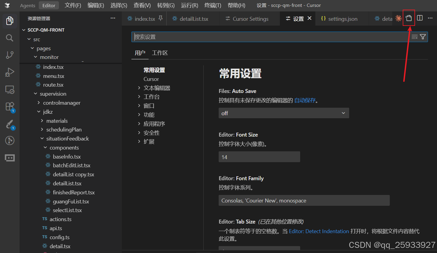Open route.tsx in file tree

[53, 85]
